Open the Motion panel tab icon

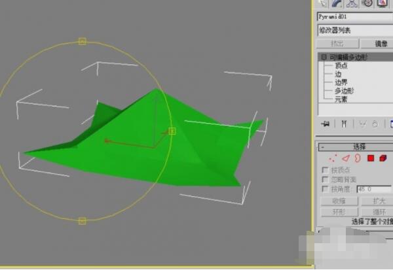(367, 3)
